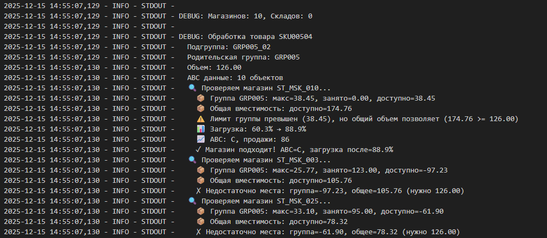Click the Объем: 126.00 log entry
This screenshot has width=547, height=238.
click(214, 67)
